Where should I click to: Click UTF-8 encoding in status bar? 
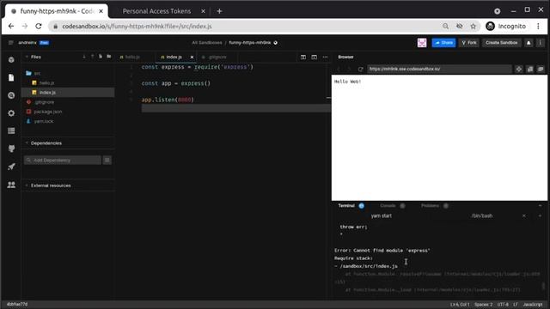pos(503,305)
